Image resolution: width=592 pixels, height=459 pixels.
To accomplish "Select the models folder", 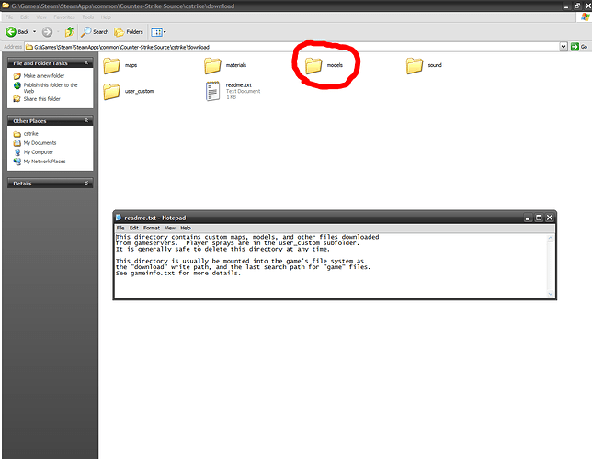I will click(x=324, y=65).
